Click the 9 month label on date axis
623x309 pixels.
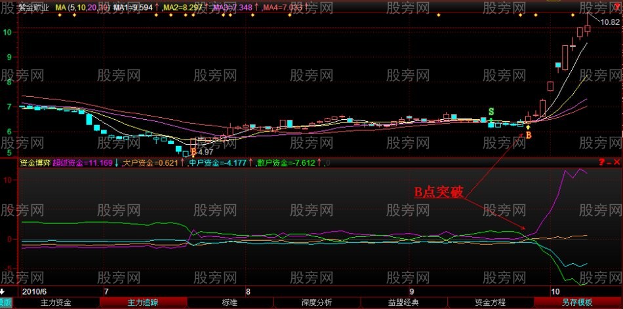412,291
